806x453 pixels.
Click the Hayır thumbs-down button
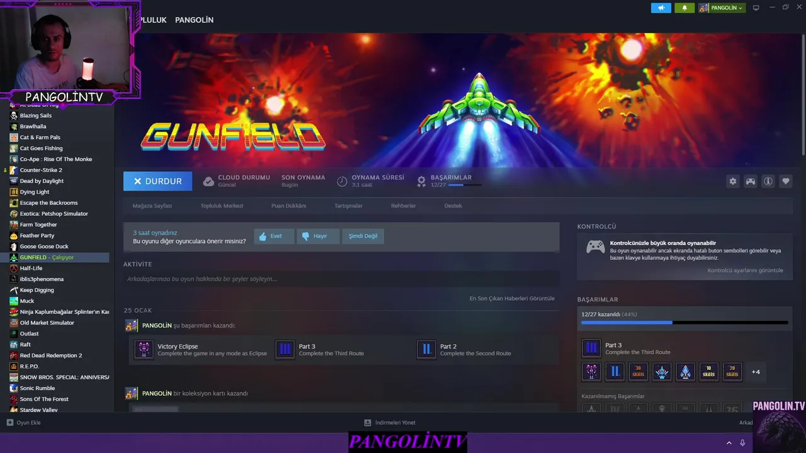point(318,237)
